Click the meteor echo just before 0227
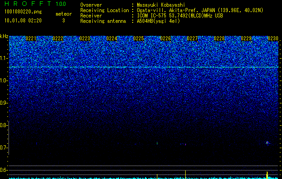This screenshot has width=282, height=179. point(185,144)
